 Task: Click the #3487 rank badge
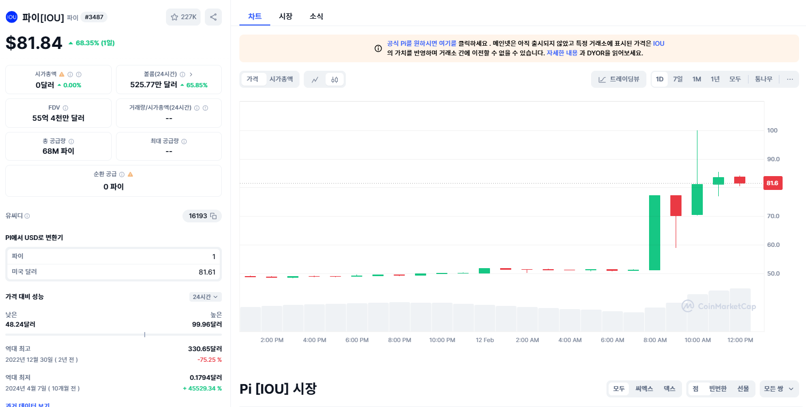point(94,17)
